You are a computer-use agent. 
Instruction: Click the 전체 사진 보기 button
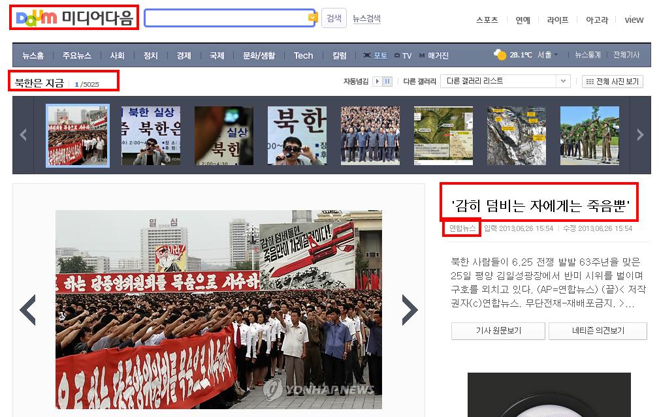[x=613, y=82]
